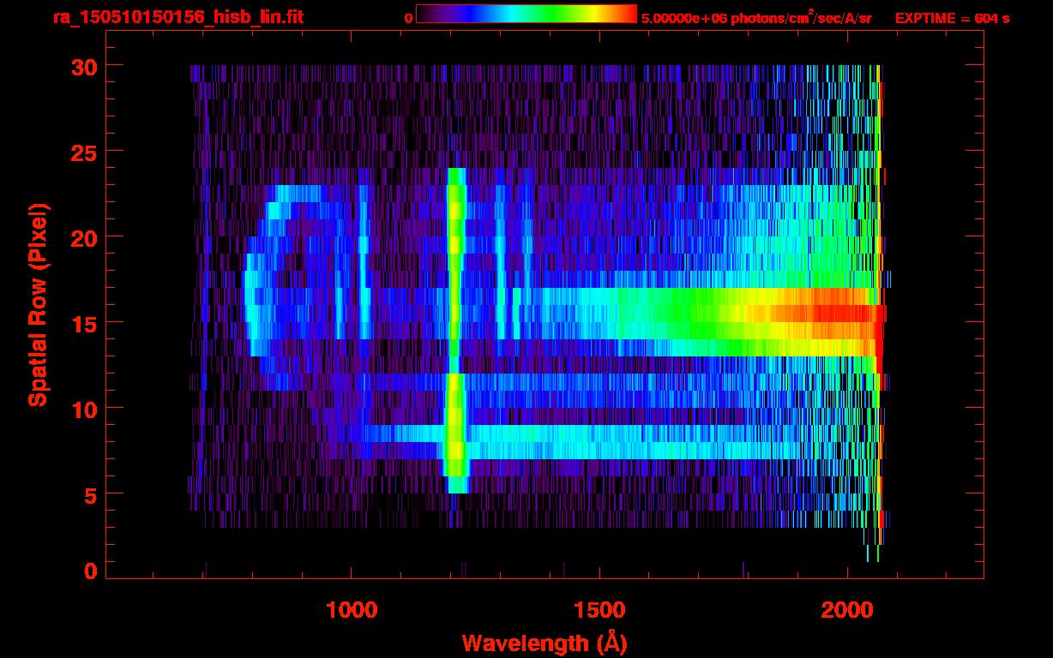Click the red saturated region near row 15
Screen dimensions: 1053x658
pos(849,314)
